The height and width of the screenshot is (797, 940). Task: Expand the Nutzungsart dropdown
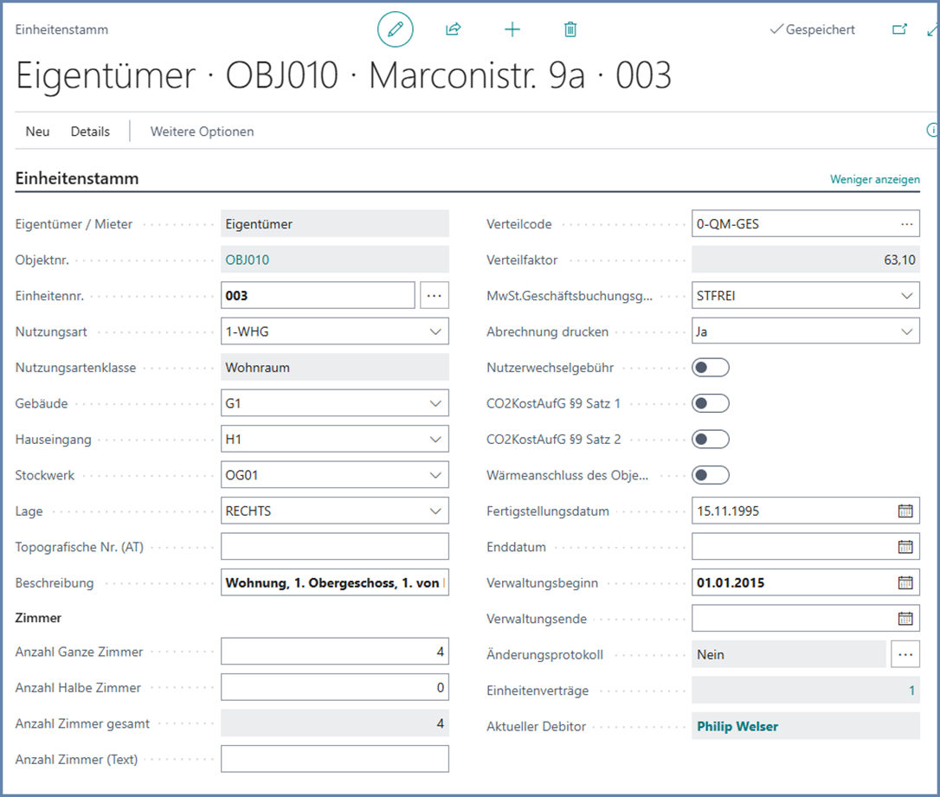pyautogui.click(x=435, y=331)
